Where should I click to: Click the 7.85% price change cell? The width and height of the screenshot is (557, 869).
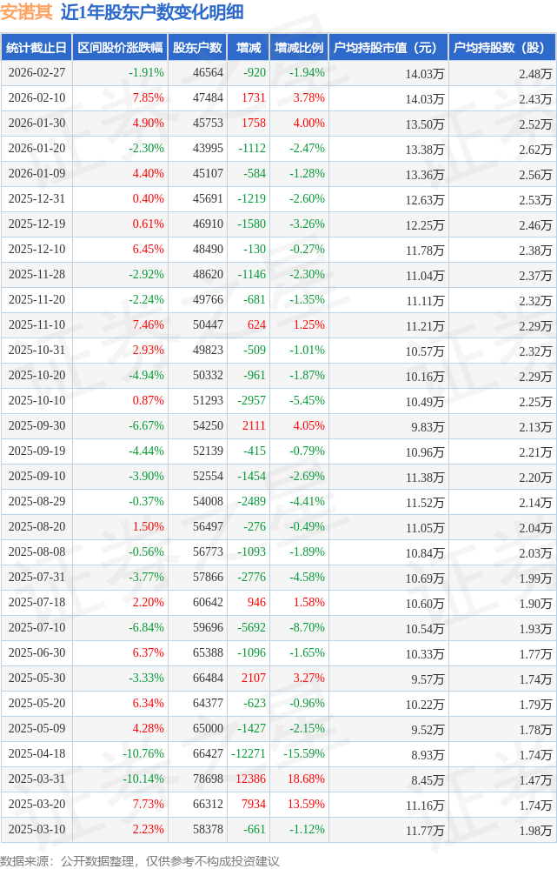click(148, 98)
